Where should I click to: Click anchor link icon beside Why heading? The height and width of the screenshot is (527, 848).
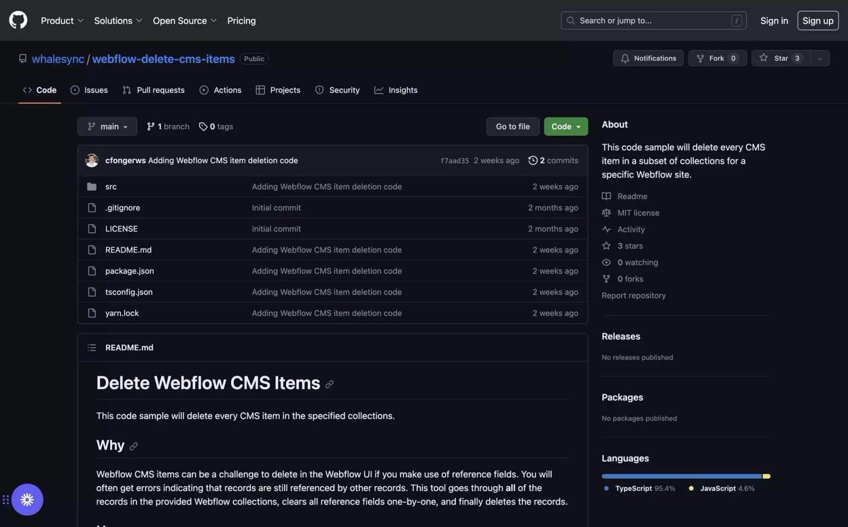134,446
